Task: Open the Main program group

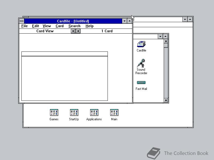Action: (114, 115)
